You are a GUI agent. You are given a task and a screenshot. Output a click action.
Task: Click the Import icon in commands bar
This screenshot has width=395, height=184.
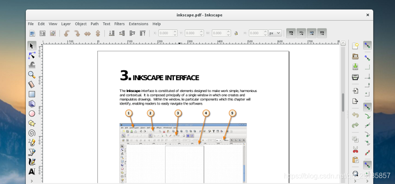click(355, 91)
